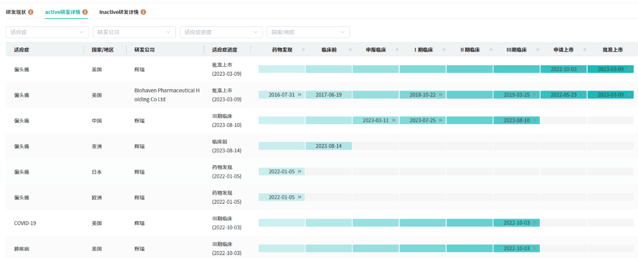Expand the 适应症进度 filter dropdown
638x258 pixels.
221,32
